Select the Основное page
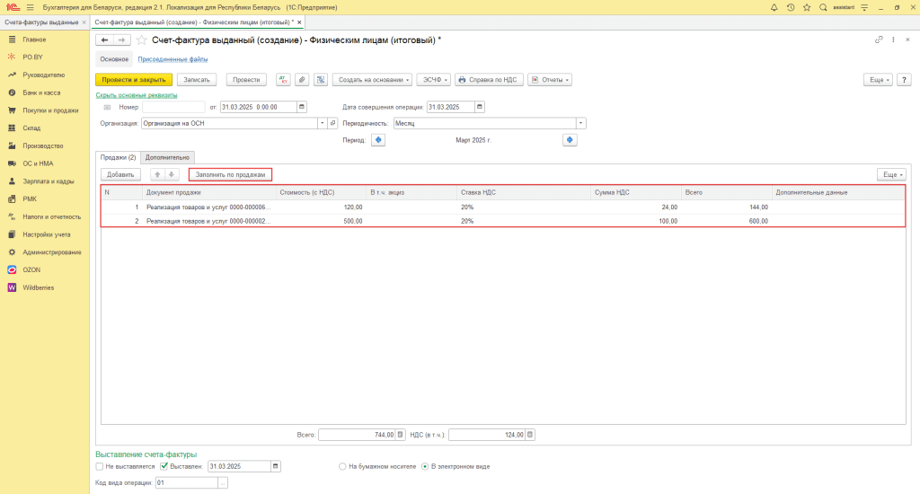The image size is (920, 494). coord(114,59)
